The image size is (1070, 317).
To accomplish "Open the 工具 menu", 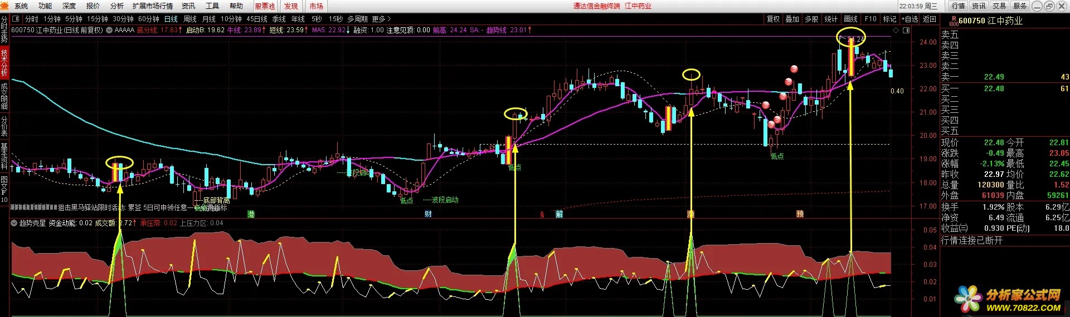I will pyautogui.click(x=212, y=6).
